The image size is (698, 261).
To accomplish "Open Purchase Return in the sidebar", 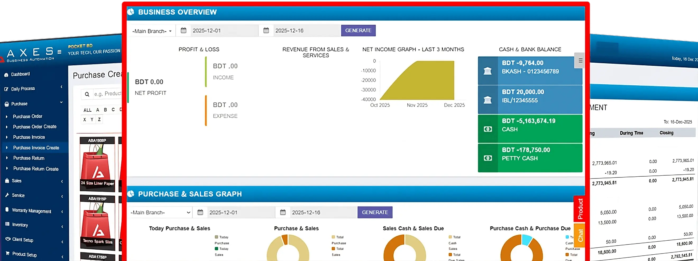I will coord(29,158).
